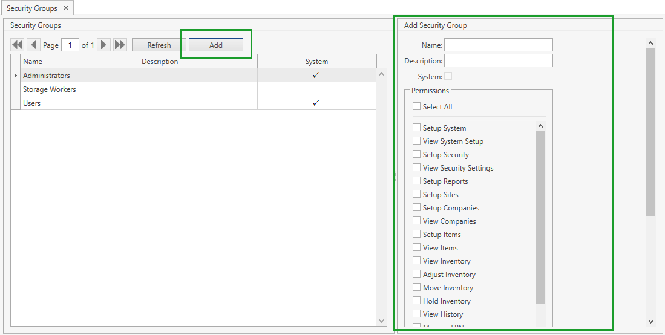
Task: Click the group Name input field
Action: click(498, 45)
